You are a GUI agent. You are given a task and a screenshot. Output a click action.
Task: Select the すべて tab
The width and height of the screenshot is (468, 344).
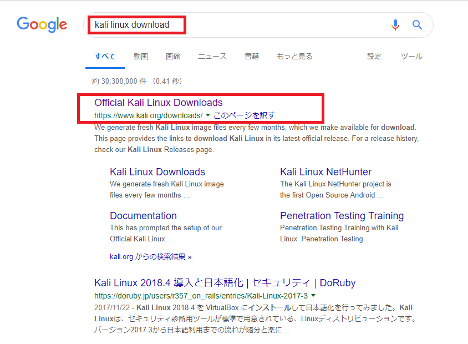click(x=105, y=56)
